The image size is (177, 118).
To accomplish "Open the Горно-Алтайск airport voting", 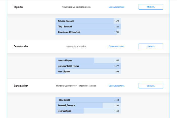I will tap(151, 46).
